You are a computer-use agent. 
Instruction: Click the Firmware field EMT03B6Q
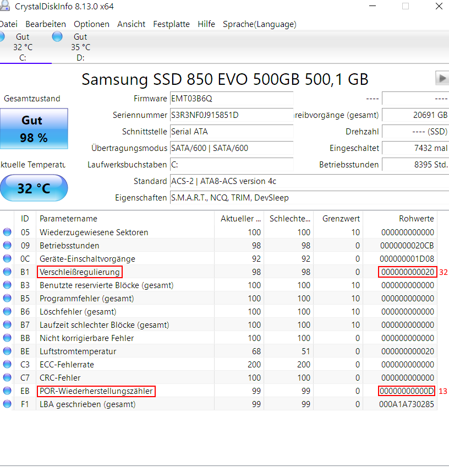click(232, 99)
